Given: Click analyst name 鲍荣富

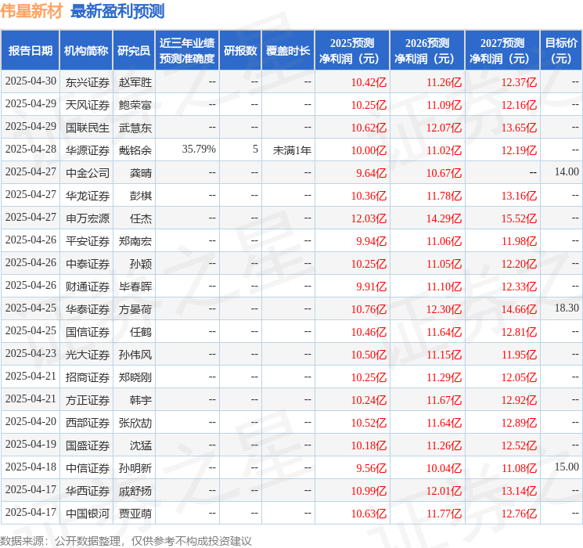Looking at the screenshot, I should pyautogui.click(x=135, y=105).
